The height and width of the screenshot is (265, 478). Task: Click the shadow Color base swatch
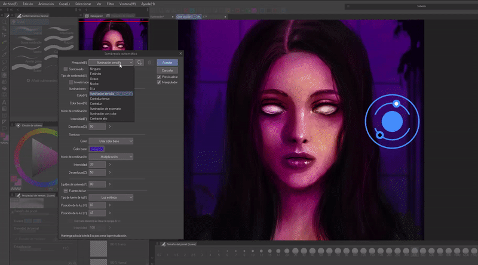pyautogui.click(x=97, y=149)
